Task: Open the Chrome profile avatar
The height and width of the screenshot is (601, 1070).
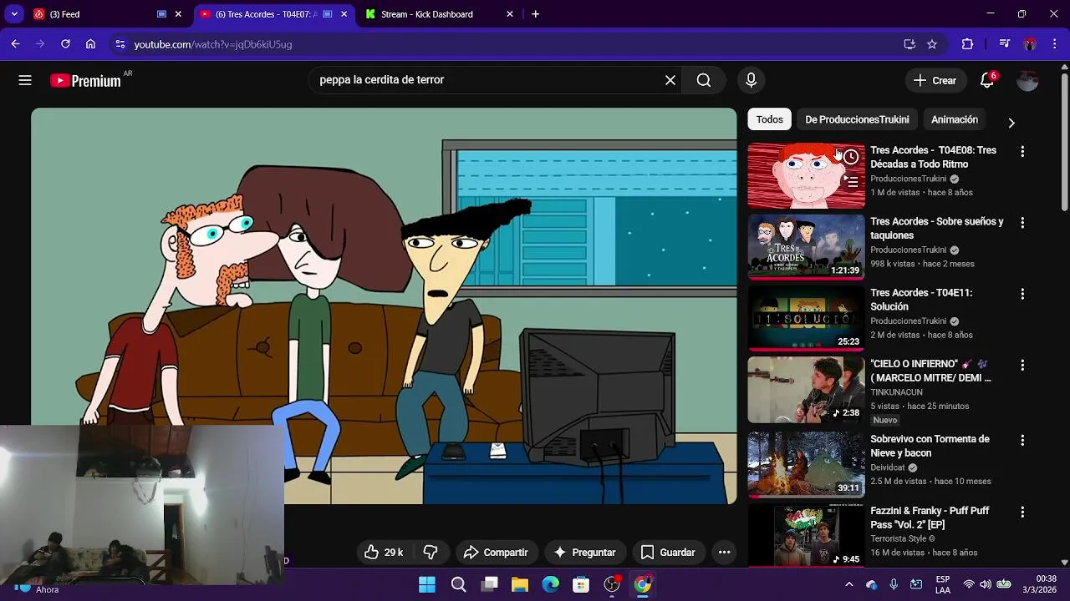Action: click(x=1030, y=44)
